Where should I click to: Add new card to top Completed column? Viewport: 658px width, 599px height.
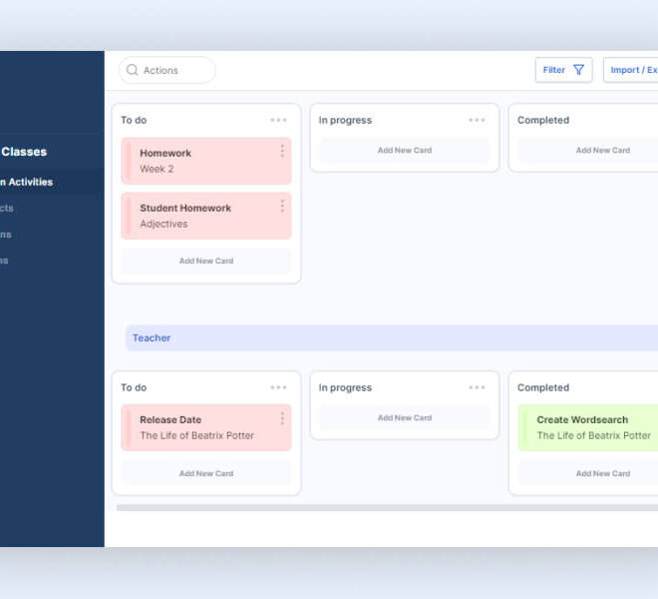602,151
